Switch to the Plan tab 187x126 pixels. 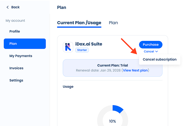pyautogui.click(x=113, y=23)
